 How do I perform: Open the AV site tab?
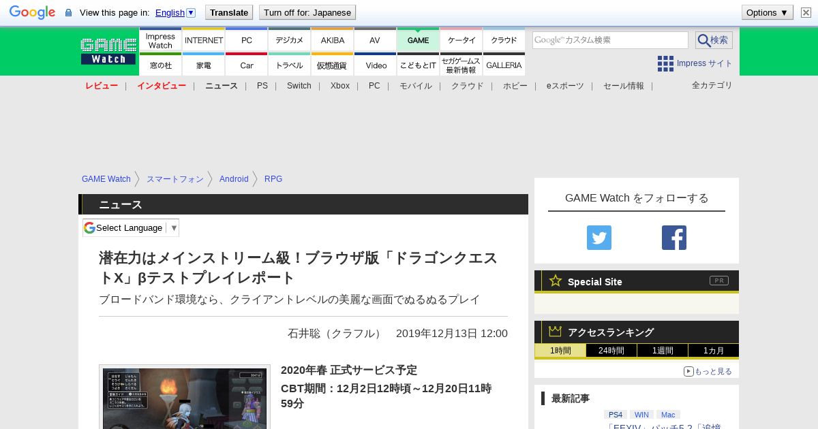(x=375, y=40)
